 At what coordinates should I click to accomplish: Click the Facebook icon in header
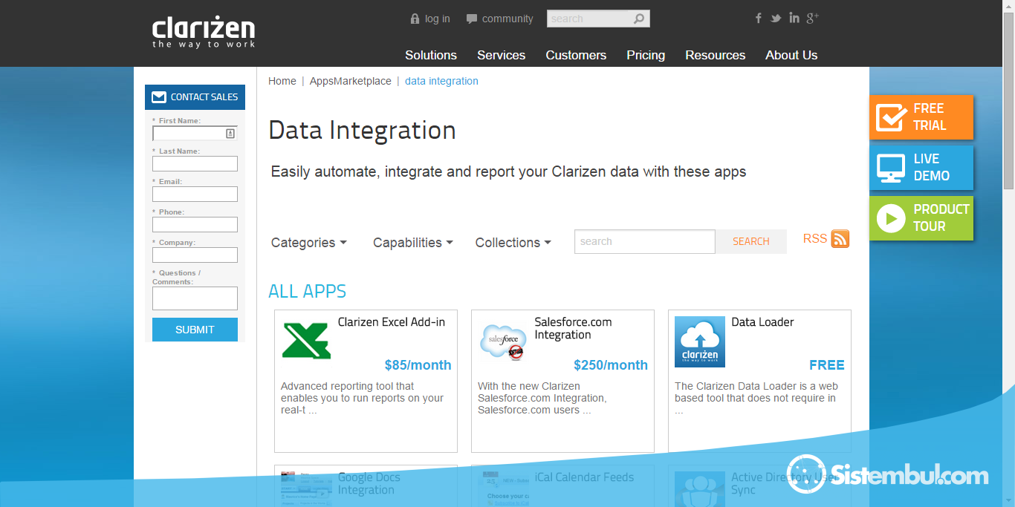[x=758, y=18]
